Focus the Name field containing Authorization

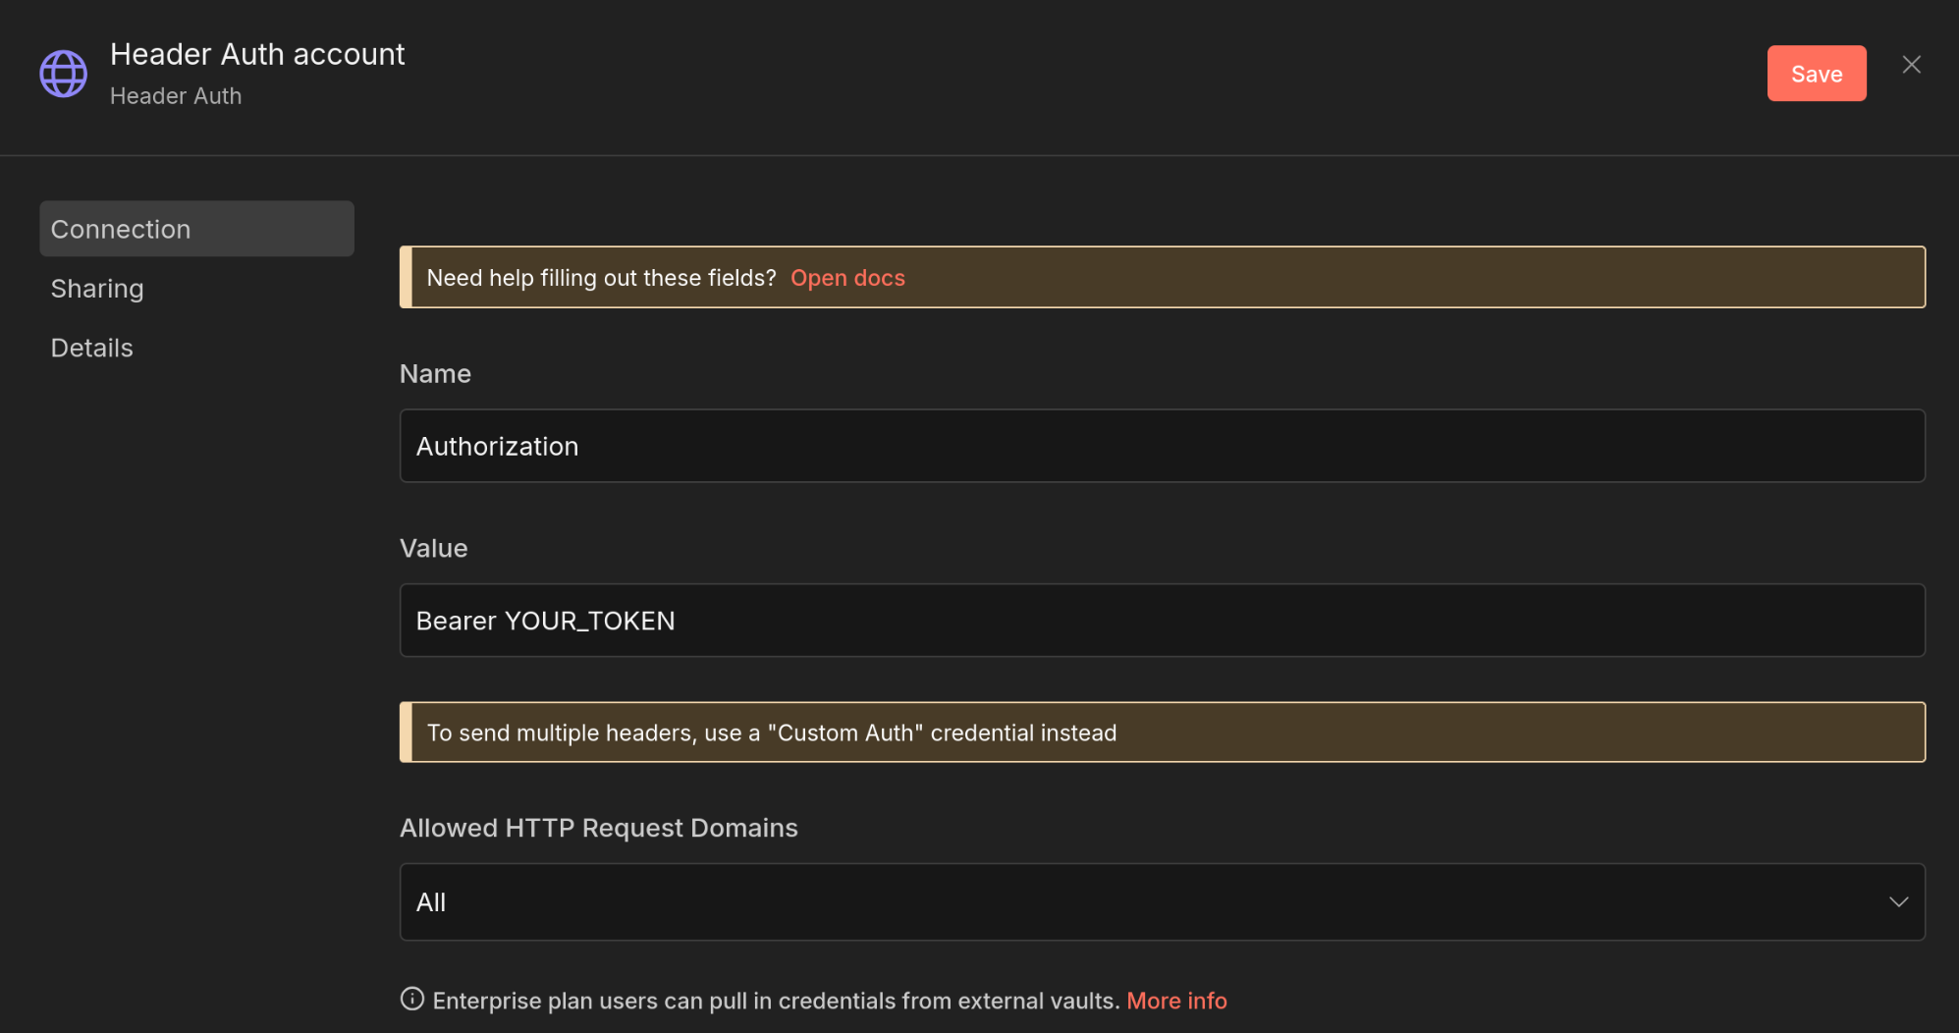pyautogui.click(x=1162, y=446)
